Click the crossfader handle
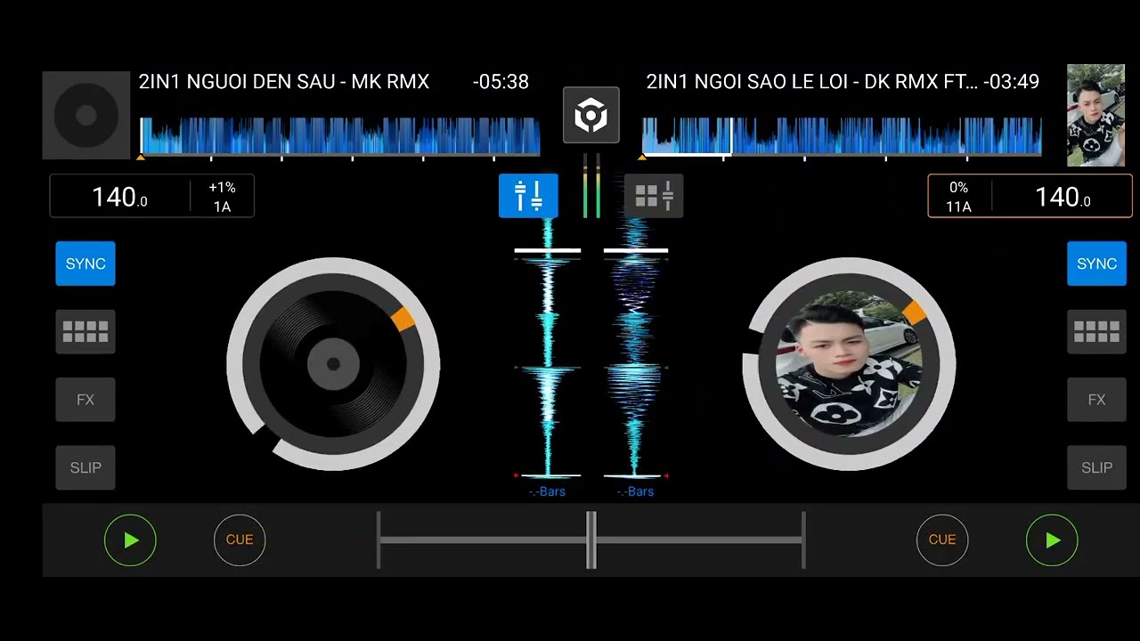 (590, 540)
